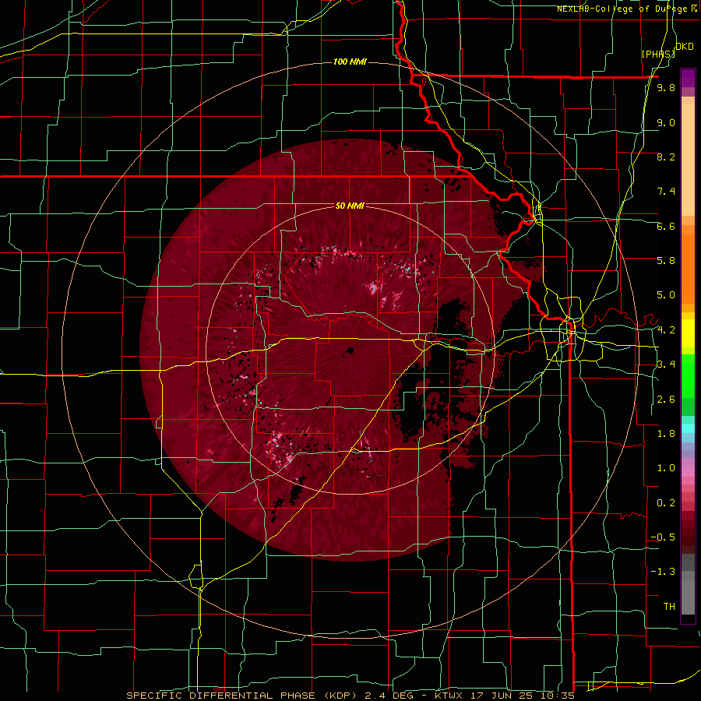Click the 1.8 value on the legend

coord(666,434)
